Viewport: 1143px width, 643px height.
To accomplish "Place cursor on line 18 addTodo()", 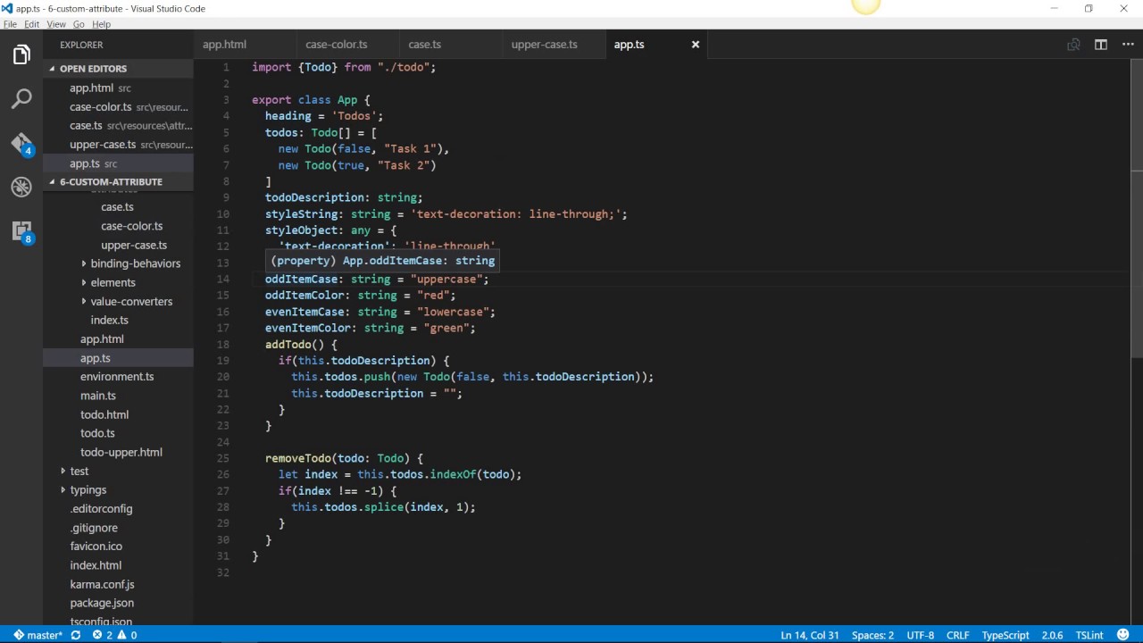I will point(301,345).
